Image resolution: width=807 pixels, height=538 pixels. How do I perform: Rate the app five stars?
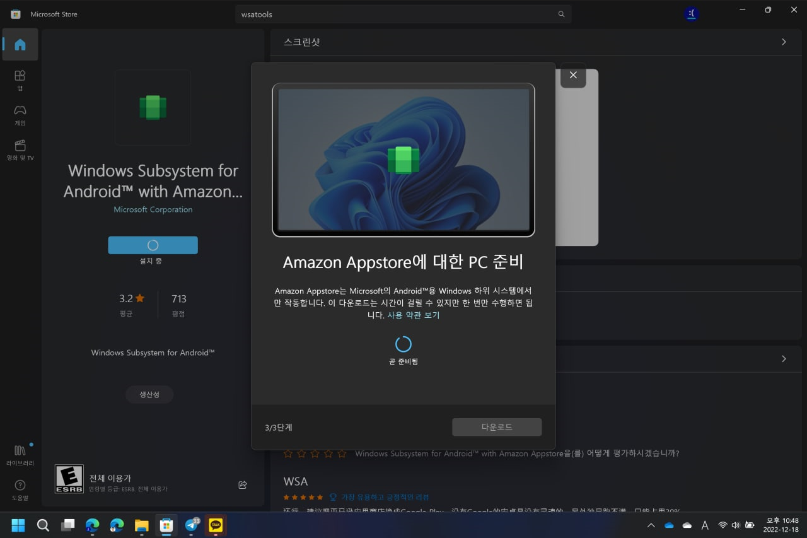tap(342, 453)
